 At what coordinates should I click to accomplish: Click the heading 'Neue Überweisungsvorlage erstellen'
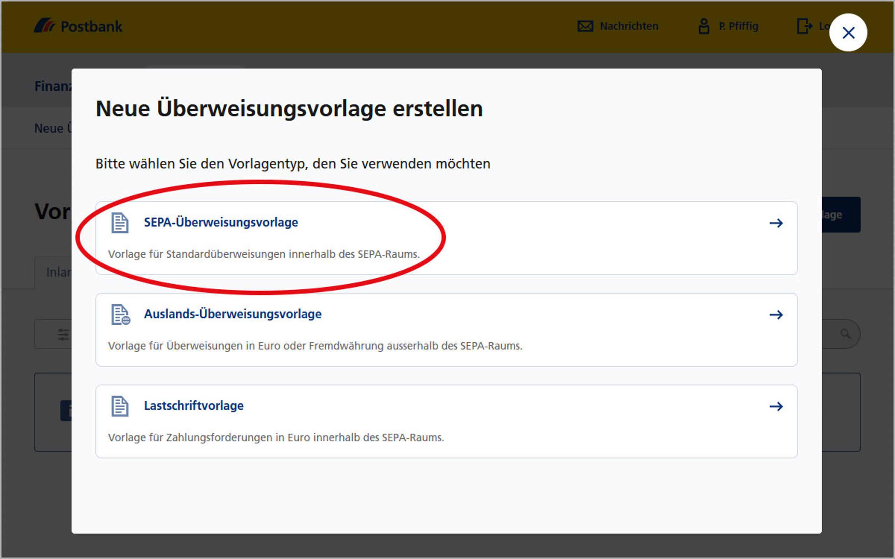[289, 109]
